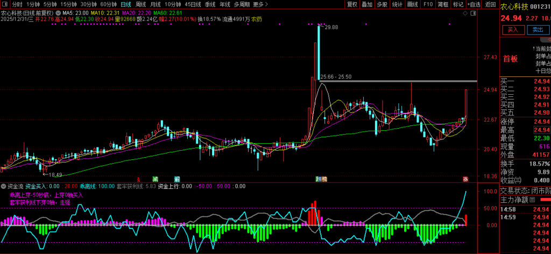This screenshot has width=551, height=254.
Task: Add stock via +自选 watchlist toggle
Action: click(x=473, y=4)
